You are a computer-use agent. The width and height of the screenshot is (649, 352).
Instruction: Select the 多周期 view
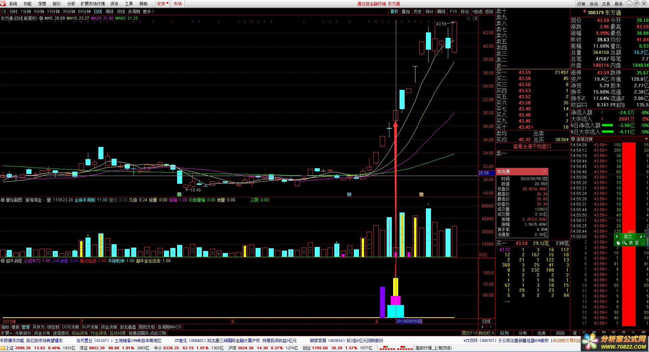134,11
